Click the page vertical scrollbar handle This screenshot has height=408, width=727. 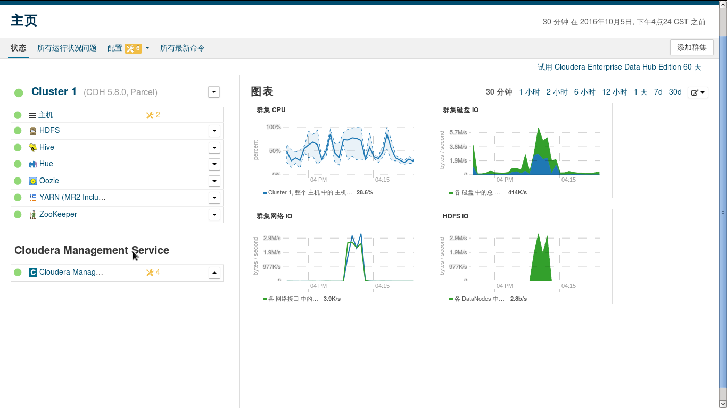[723, 212]
